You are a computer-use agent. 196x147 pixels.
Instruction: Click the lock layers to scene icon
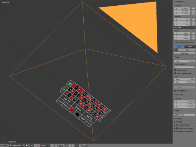coord(67,145)
